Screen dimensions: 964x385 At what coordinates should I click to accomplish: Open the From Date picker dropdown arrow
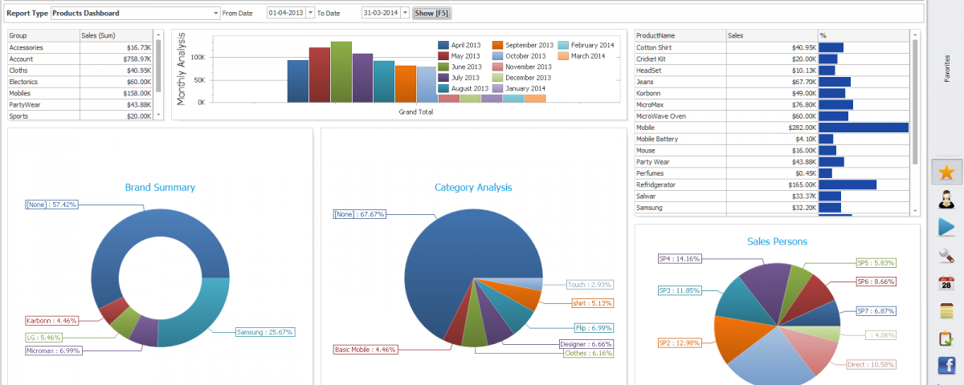pos(310,13)
